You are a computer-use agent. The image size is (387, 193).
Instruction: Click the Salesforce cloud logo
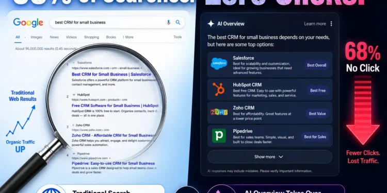[x=219, y=64]
